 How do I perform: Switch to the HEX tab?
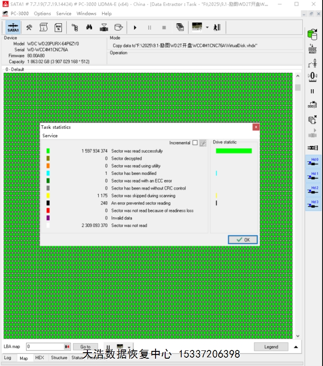point(40,358)
